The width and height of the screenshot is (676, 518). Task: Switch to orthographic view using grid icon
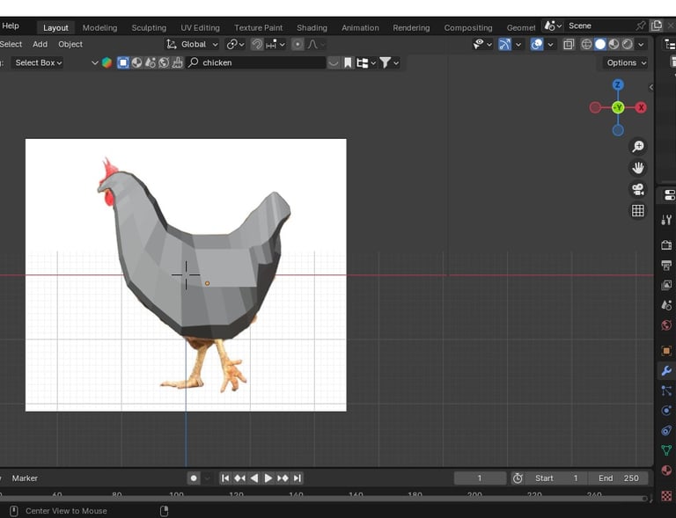pyautogui.click(x=638, y=211)
